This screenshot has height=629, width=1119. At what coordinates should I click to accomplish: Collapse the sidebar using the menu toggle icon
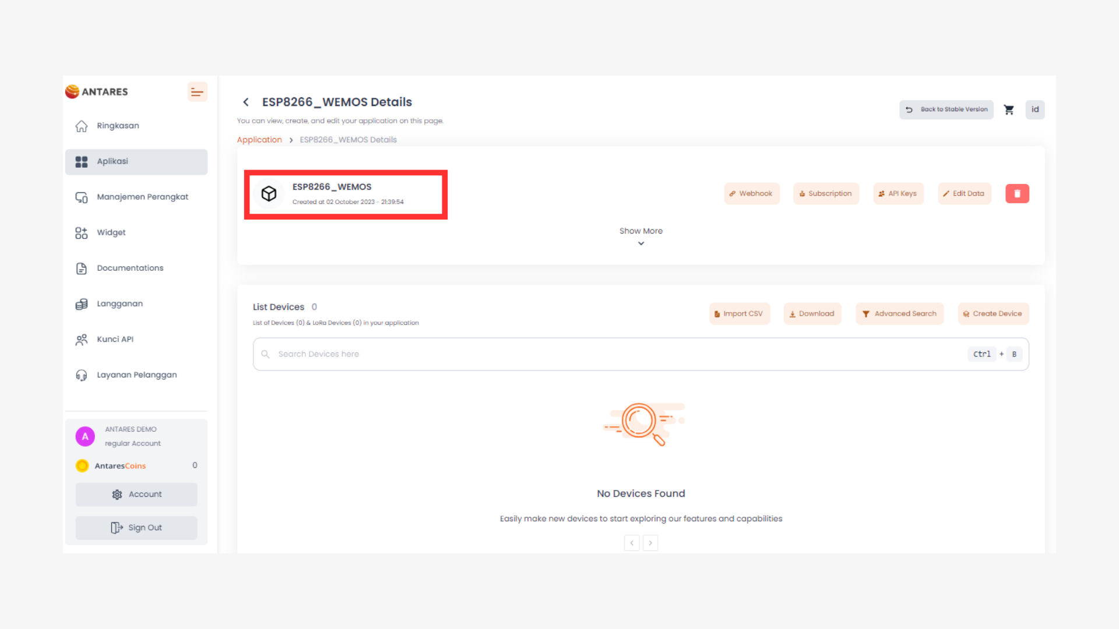click(x=197, y=92)
